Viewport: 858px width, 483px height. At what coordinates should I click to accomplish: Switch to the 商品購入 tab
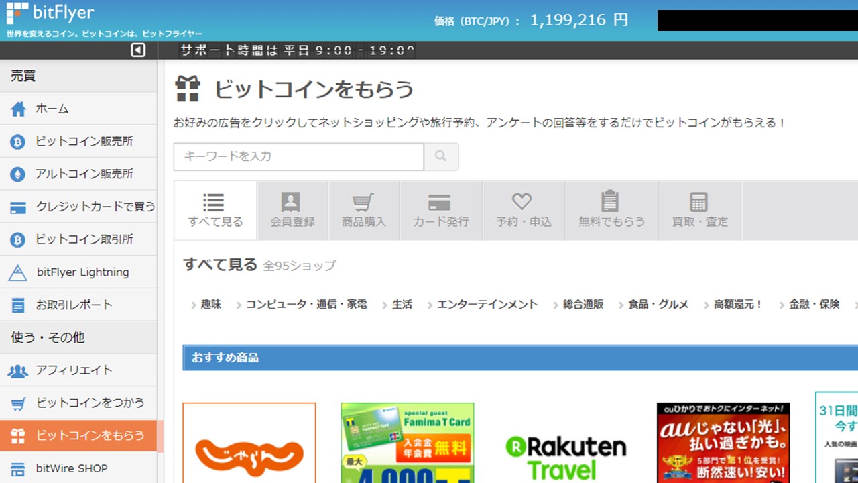coord(363,210)
